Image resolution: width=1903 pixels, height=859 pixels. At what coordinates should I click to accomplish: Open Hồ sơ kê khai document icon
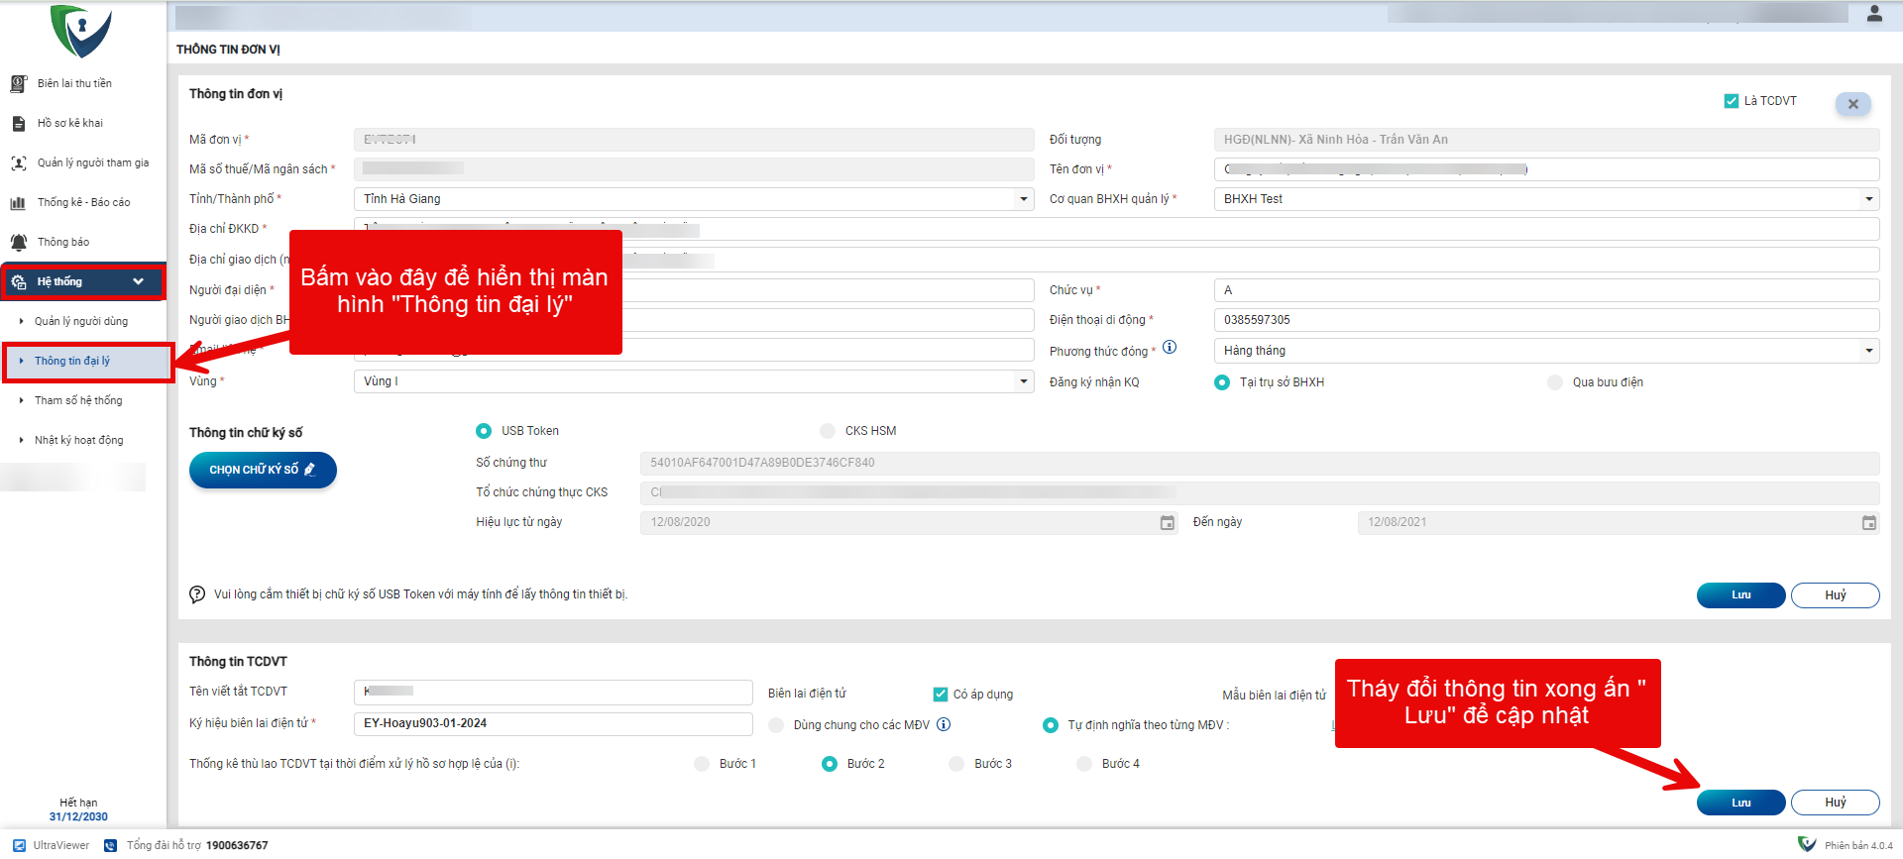tap(18, 124)
